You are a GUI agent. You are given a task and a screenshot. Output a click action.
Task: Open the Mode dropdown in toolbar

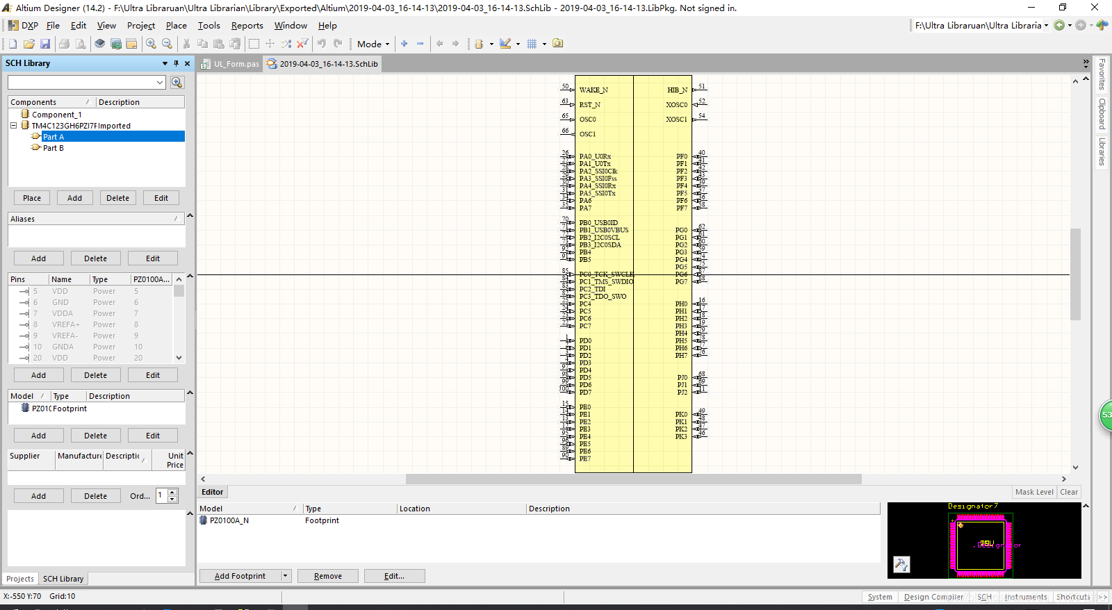(373, 44)
